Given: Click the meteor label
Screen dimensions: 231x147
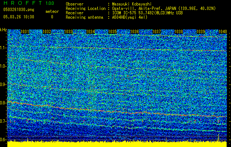Looking at the screenshot, I should 52,11.
